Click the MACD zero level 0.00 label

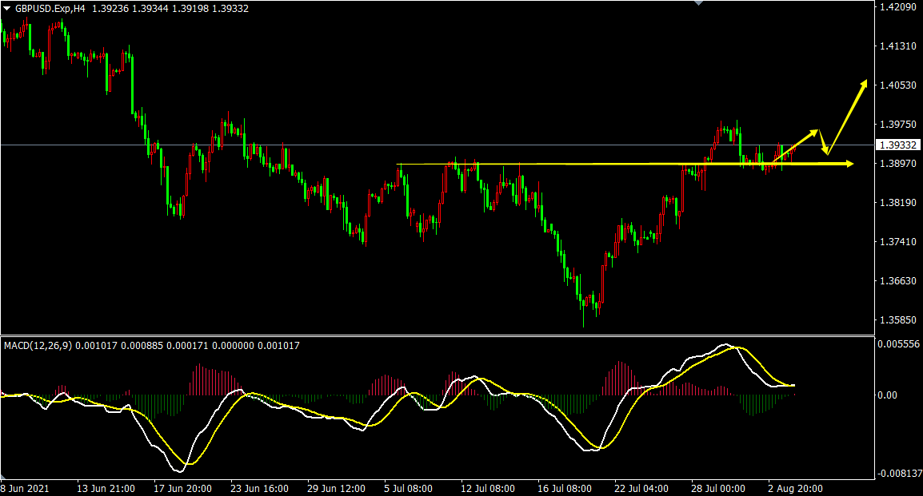(x=887, y=395)
